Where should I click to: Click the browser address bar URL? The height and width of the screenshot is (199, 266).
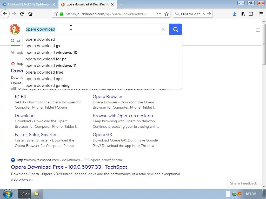[x=106, y=14]
